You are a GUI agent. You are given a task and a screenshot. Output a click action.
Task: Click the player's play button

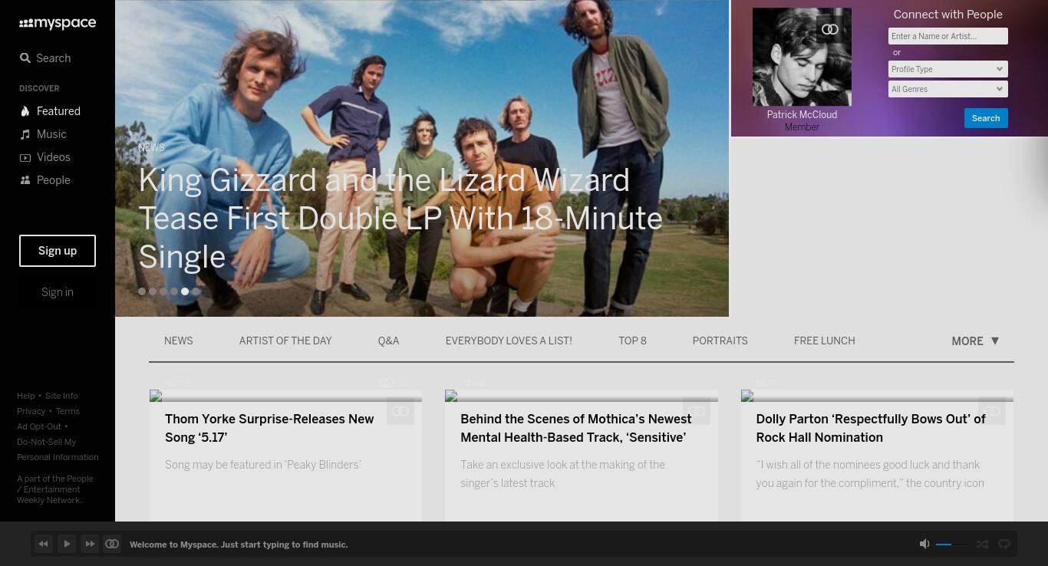point(67,544)
